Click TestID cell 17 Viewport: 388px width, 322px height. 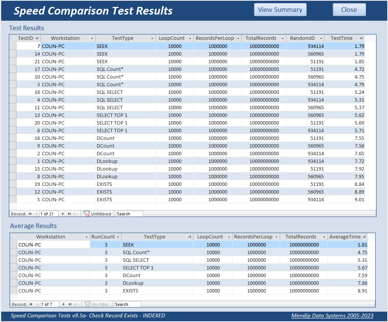[x=28, y=69]
